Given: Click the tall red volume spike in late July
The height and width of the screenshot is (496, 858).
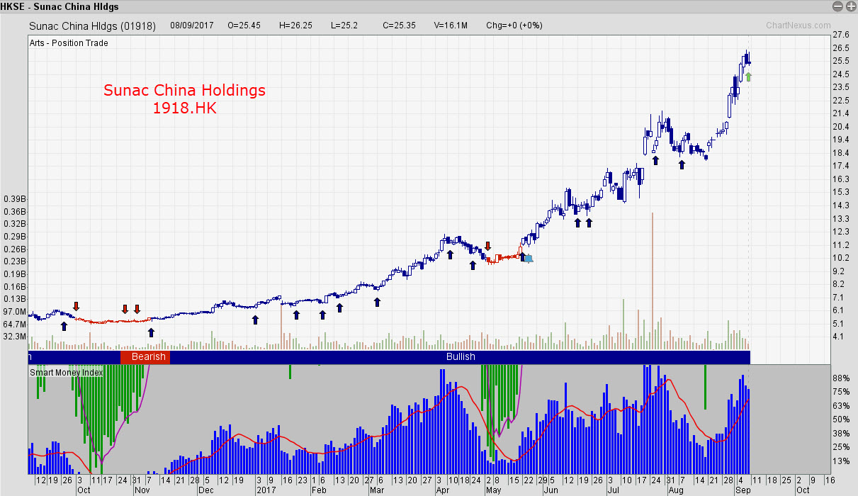Looking at the screenshot, I should click(652, 280).
